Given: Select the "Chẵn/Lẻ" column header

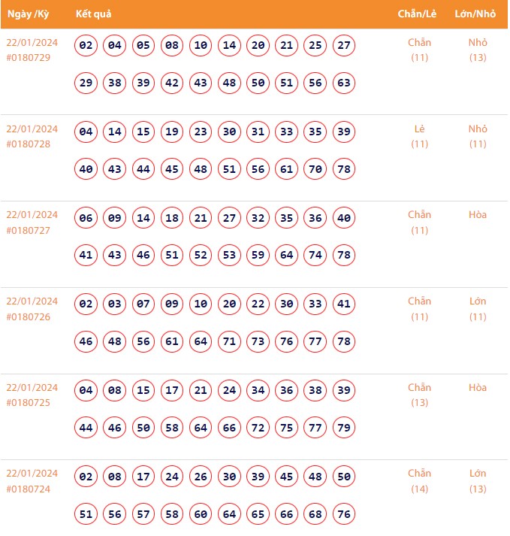Looking at the screenshot, I should [x=418, y=14].
